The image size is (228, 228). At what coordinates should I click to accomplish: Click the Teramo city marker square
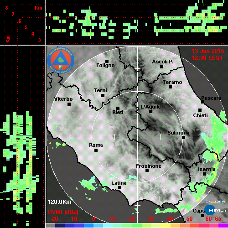pyautogui.click(x=171, y=87)
